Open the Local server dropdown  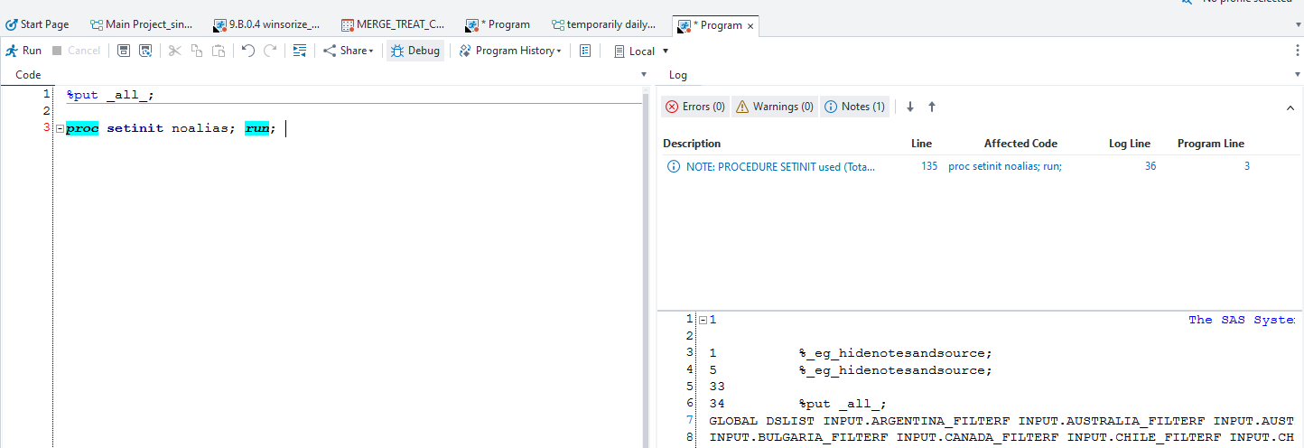coord(642,51)
